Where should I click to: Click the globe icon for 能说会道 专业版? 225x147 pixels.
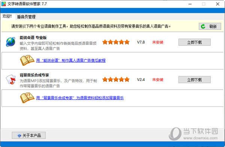(10, 42)
